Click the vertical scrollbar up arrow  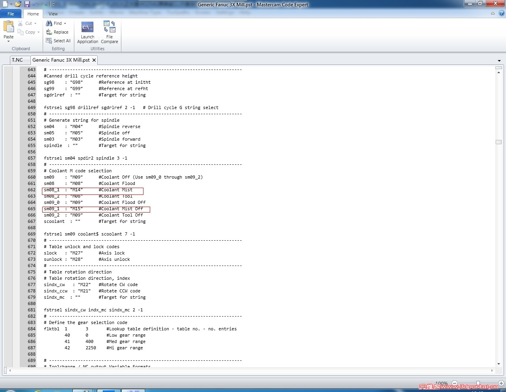(x=498, y=72)
